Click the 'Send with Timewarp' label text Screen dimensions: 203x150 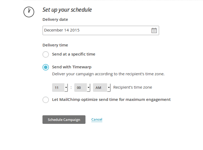[x=72, y=67]
